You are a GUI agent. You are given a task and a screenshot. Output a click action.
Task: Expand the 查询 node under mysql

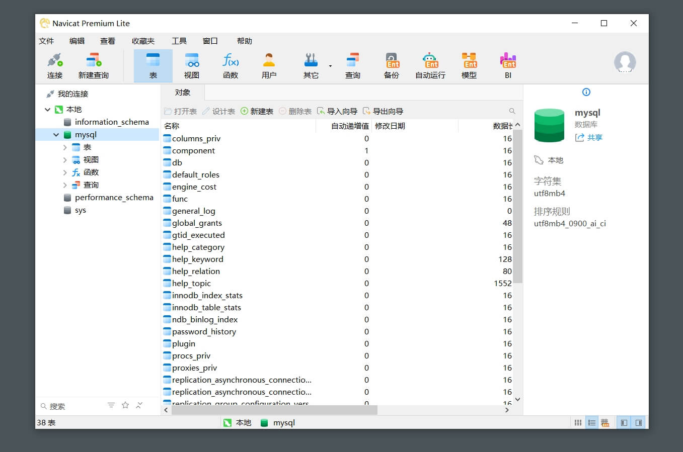click(x=65, y=185)
